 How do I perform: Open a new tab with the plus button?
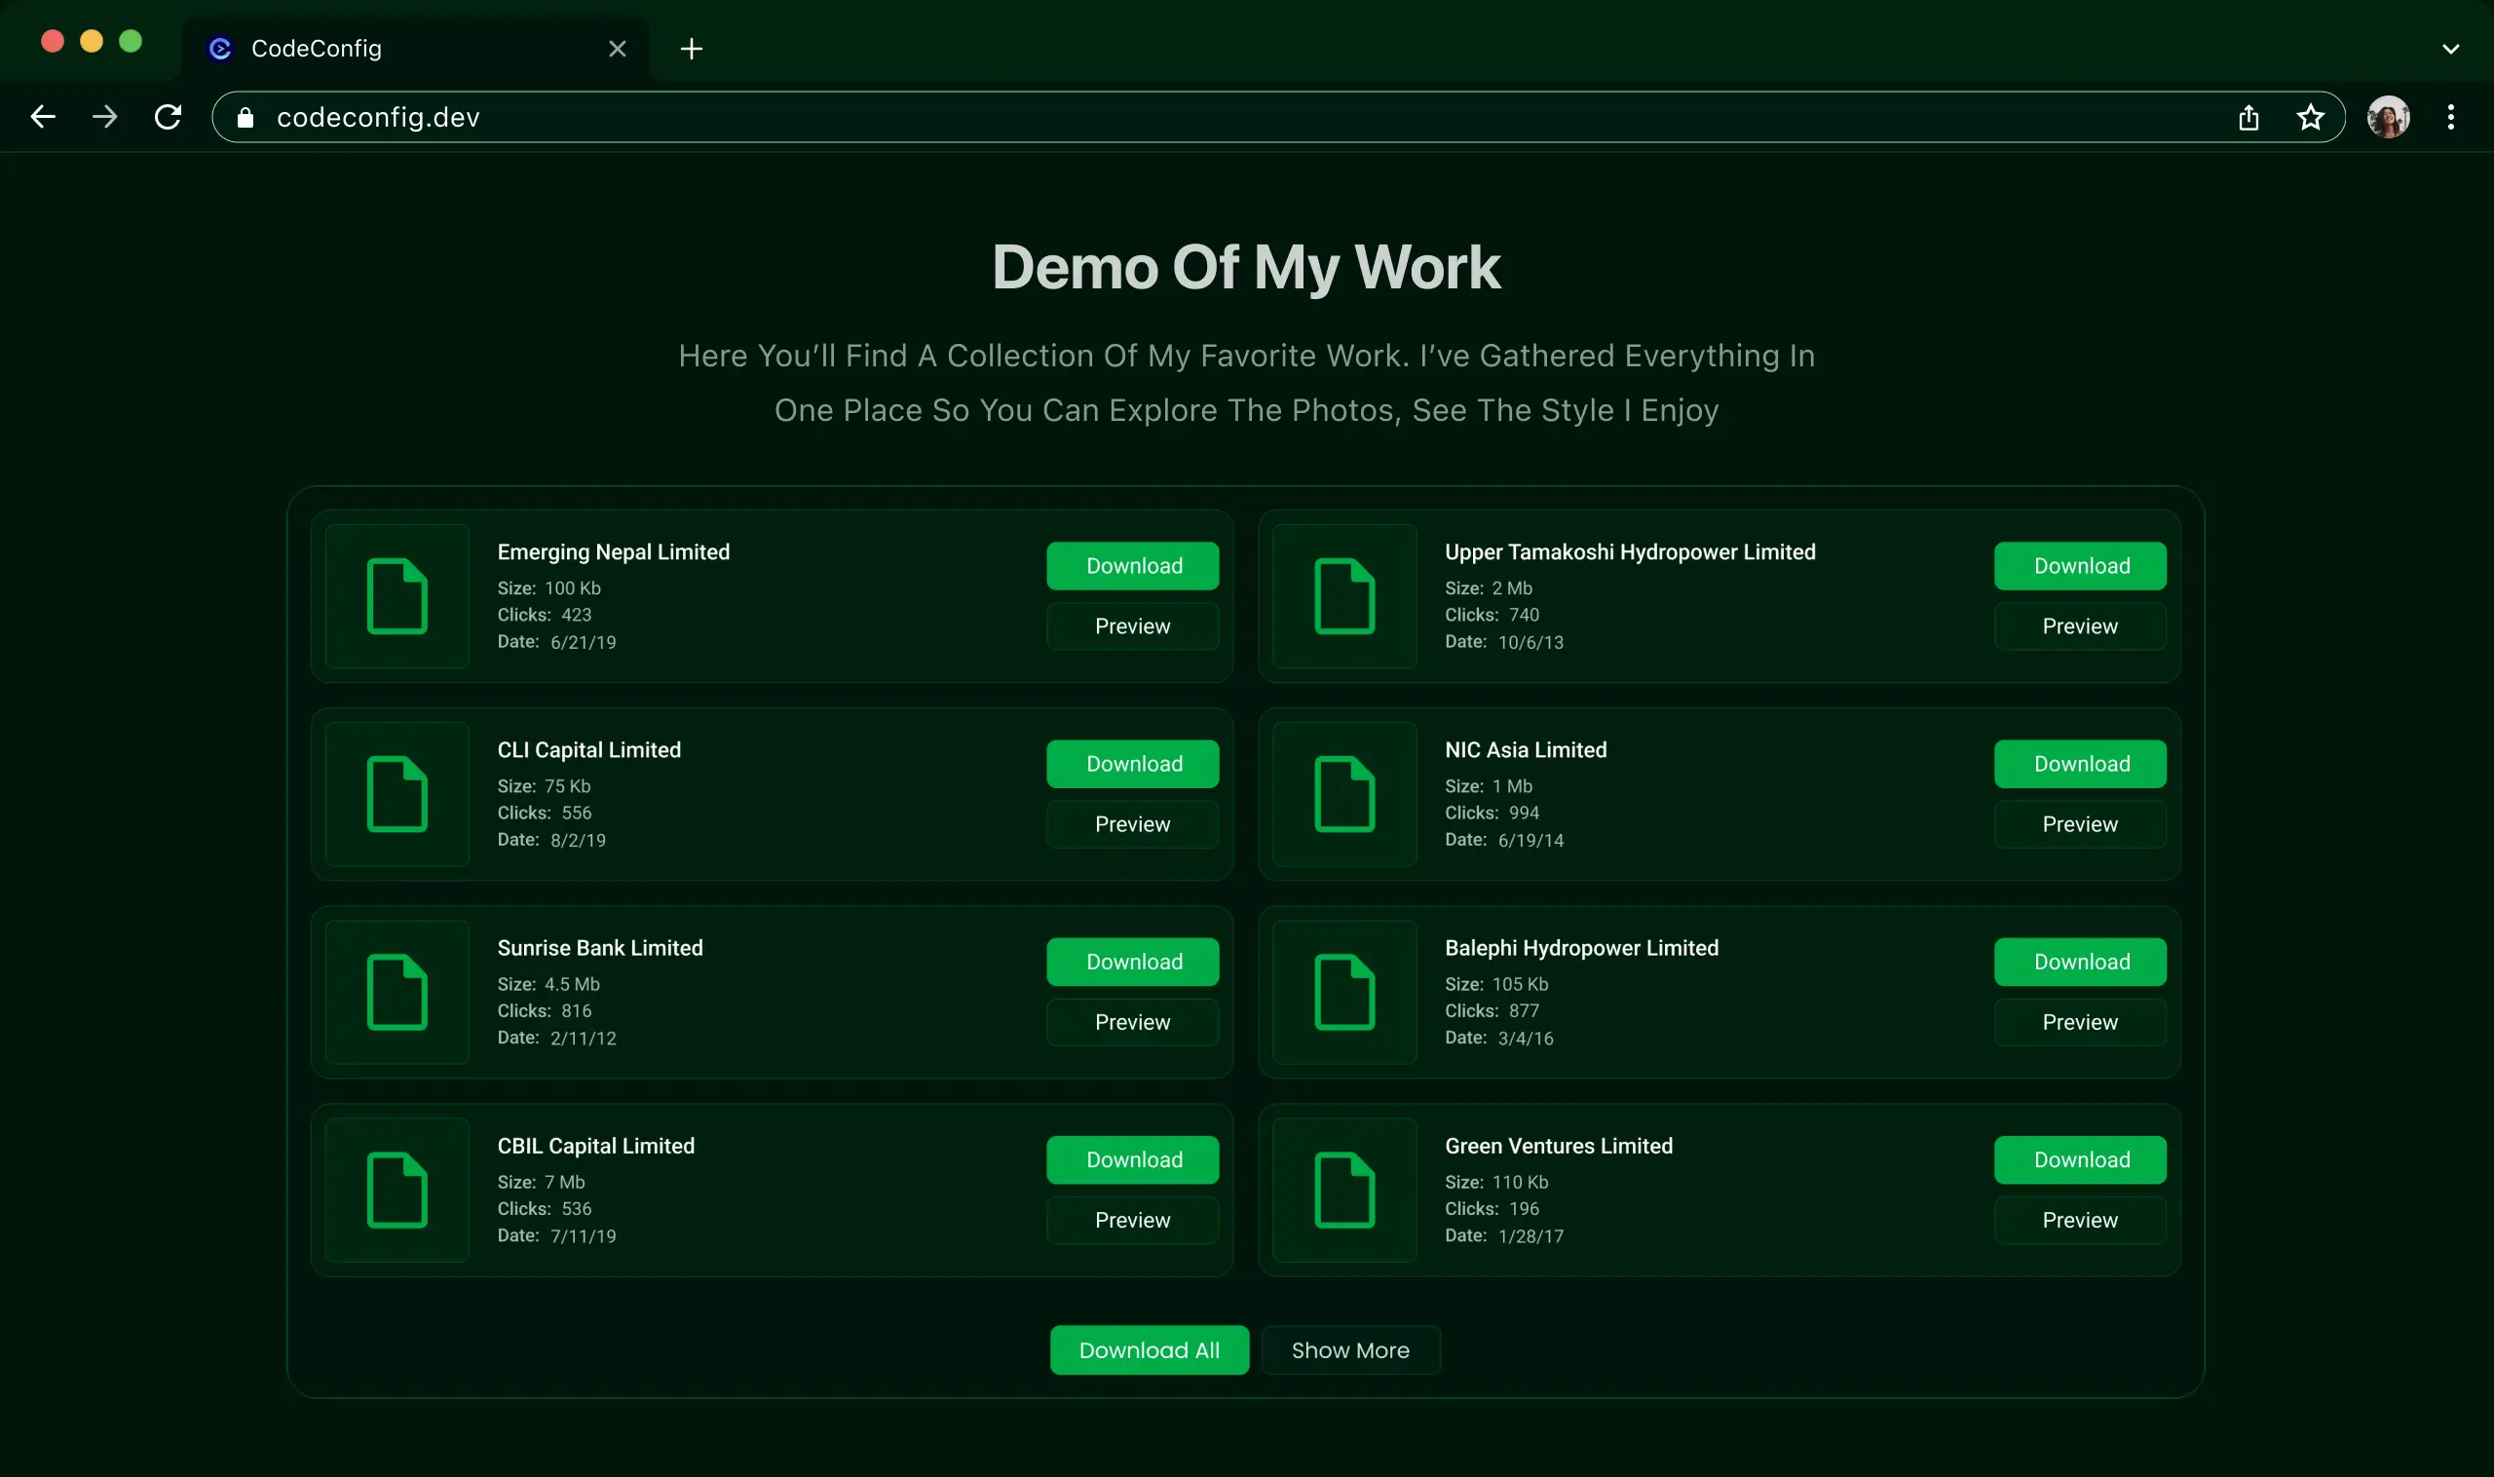(x=692, y=49)
